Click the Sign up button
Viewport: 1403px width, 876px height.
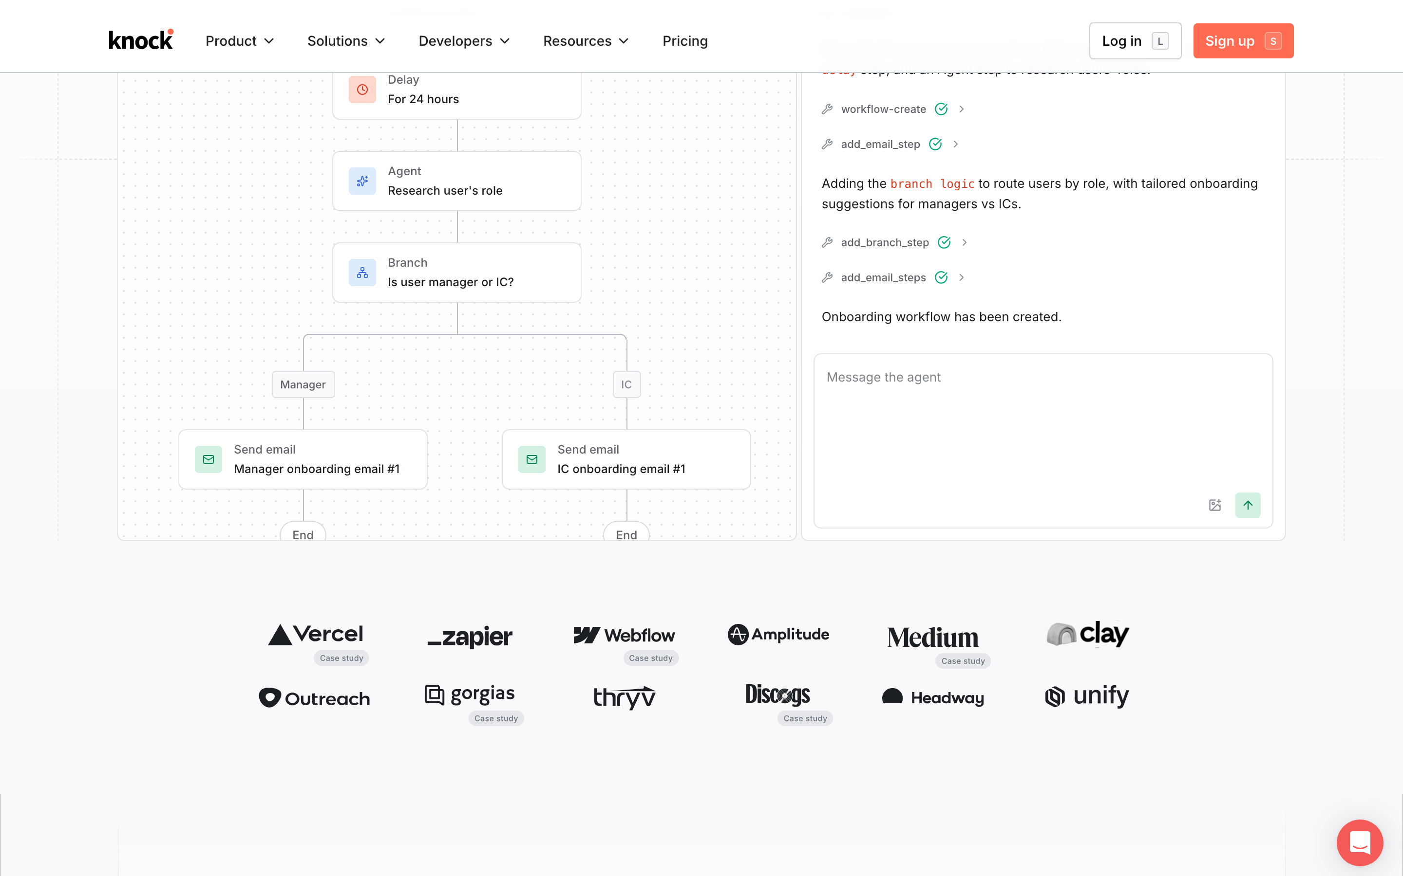(x=1243, y=40)
